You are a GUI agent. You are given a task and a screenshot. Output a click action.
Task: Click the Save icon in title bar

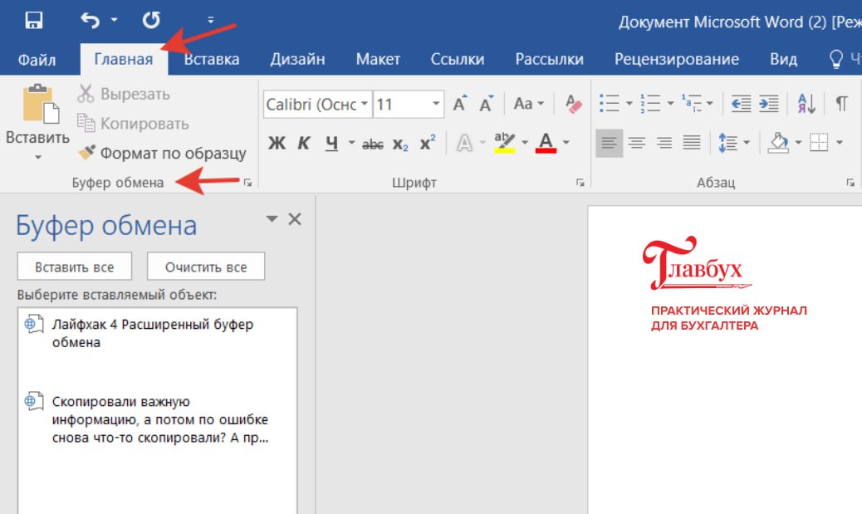click(x=34, y=20)
